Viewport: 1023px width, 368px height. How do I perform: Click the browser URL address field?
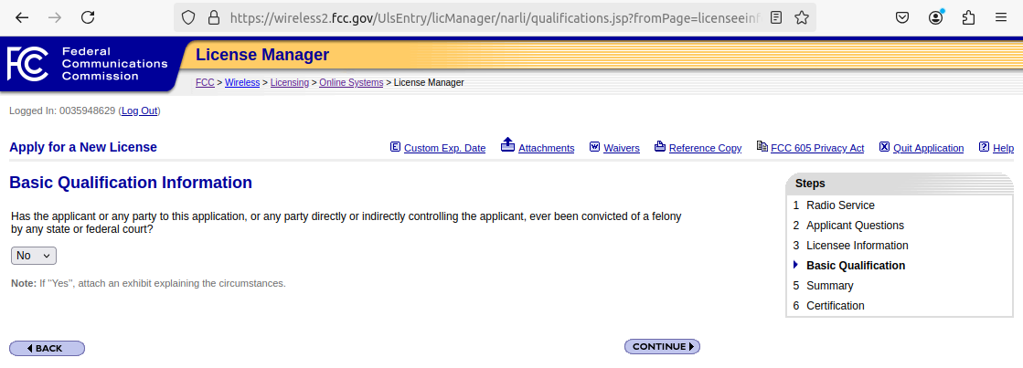tap(494, 17)
